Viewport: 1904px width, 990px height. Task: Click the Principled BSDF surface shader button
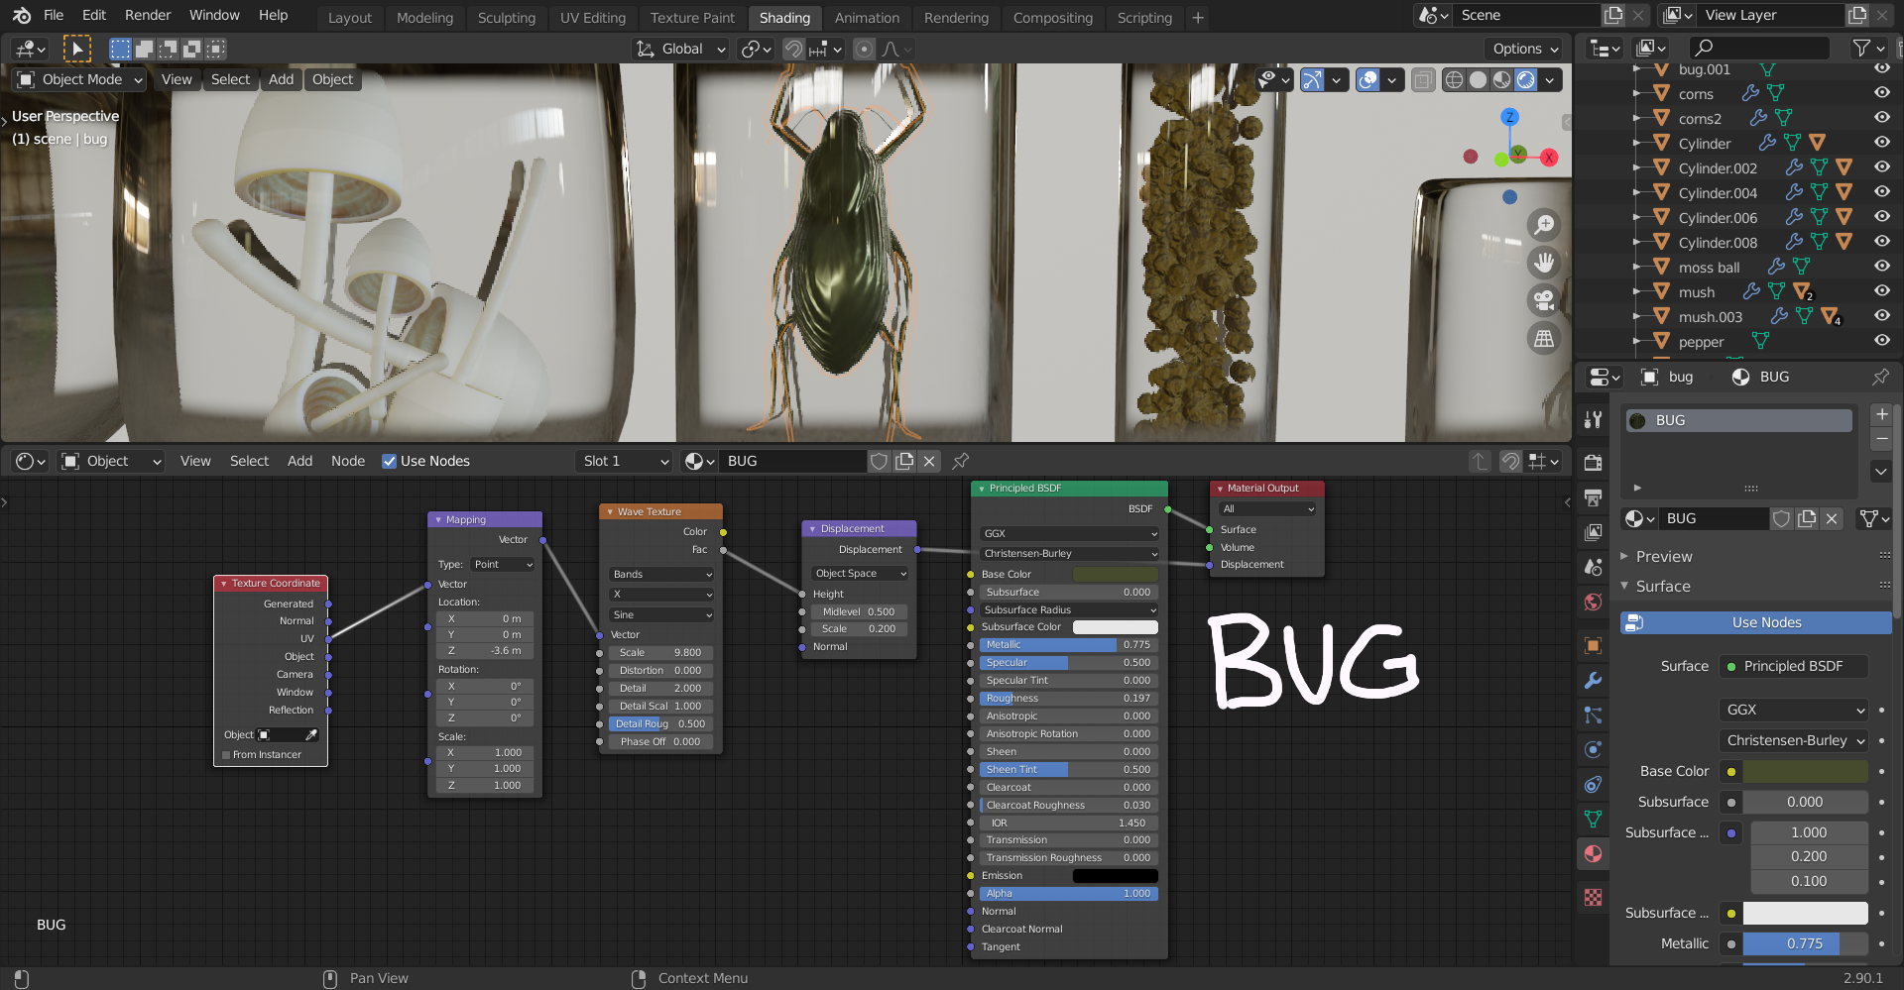[x=1794, y=666]
